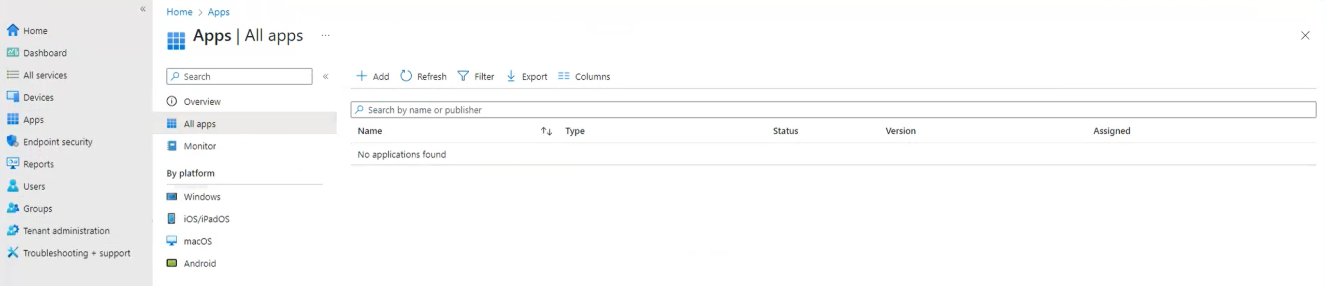Viewport: 1326px width, 286px height.
Task: Select the Monitor menu item
Action: point(199,146)
